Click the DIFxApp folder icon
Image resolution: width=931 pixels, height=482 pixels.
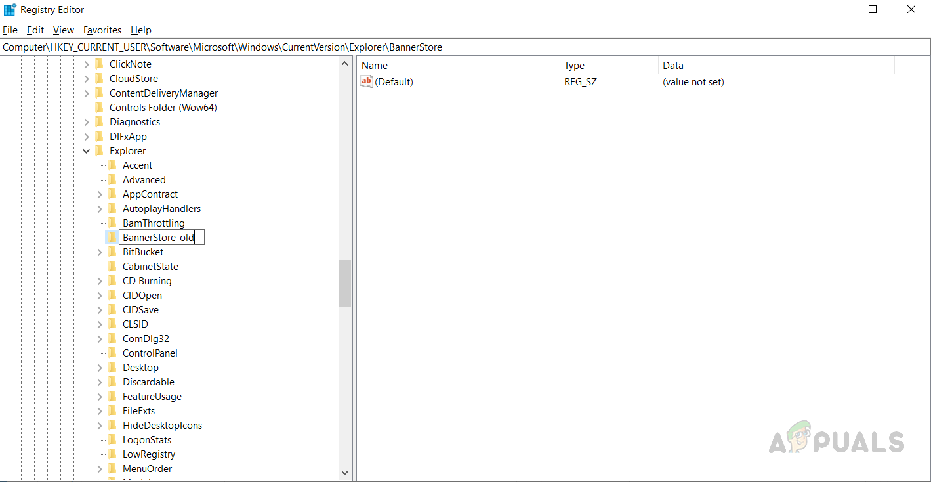click(x=100, y=136)
